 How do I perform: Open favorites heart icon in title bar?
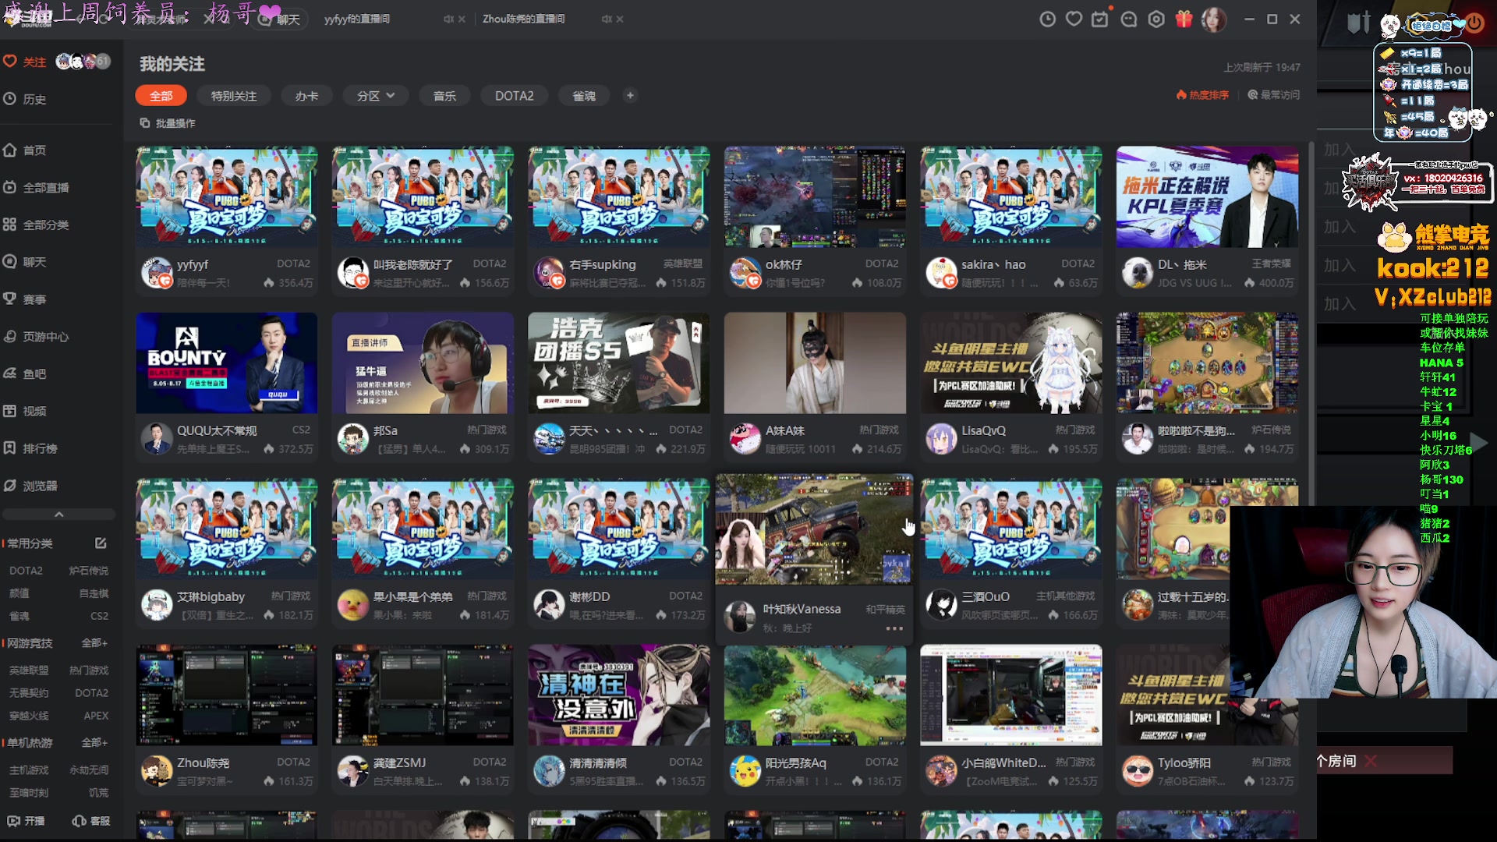(x=1074, y=19)
